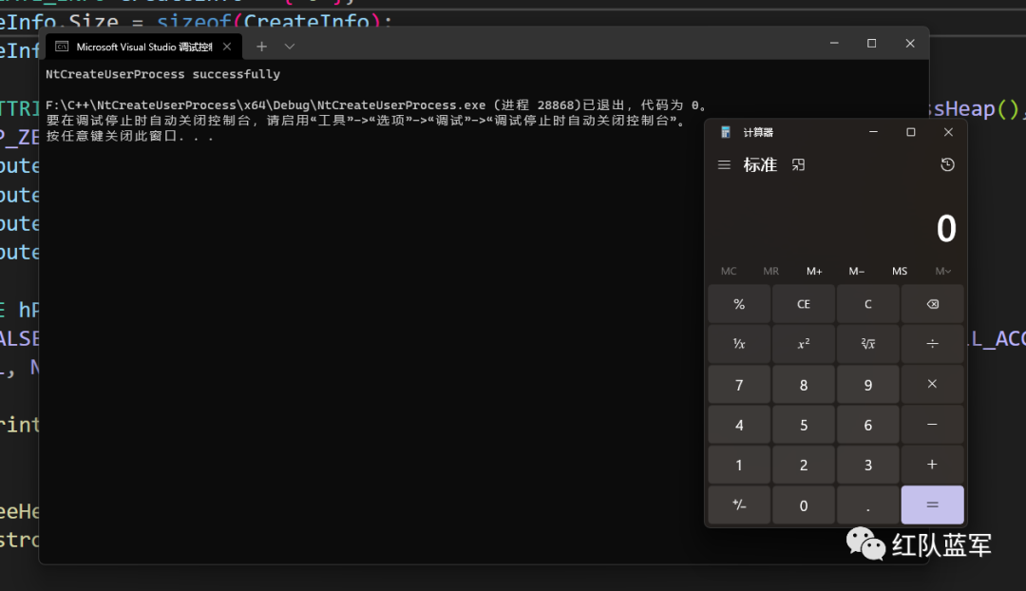1026x591 pixels.
Task: Click the calculator app icon in title bar
Action: (x=725, y=132)
